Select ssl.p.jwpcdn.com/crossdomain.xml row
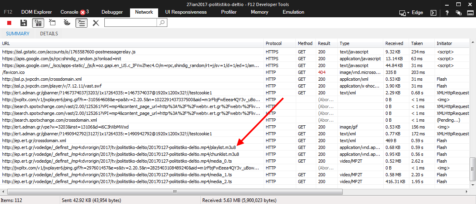 tap(235, 79)
